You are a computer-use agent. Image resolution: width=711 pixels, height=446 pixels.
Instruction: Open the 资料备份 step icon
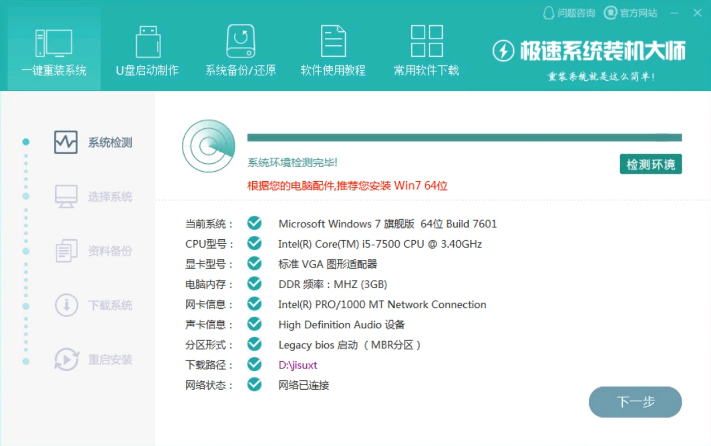[x=65, y=251]
